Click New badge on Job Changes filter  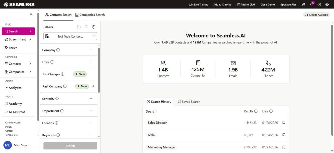click(80, 74)
